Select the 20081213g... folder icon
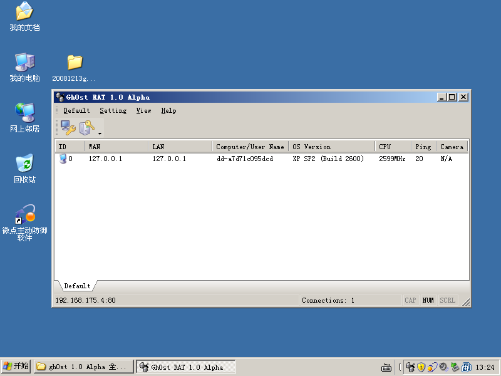This screenshot has height=376, width=501. click(74, 68)
